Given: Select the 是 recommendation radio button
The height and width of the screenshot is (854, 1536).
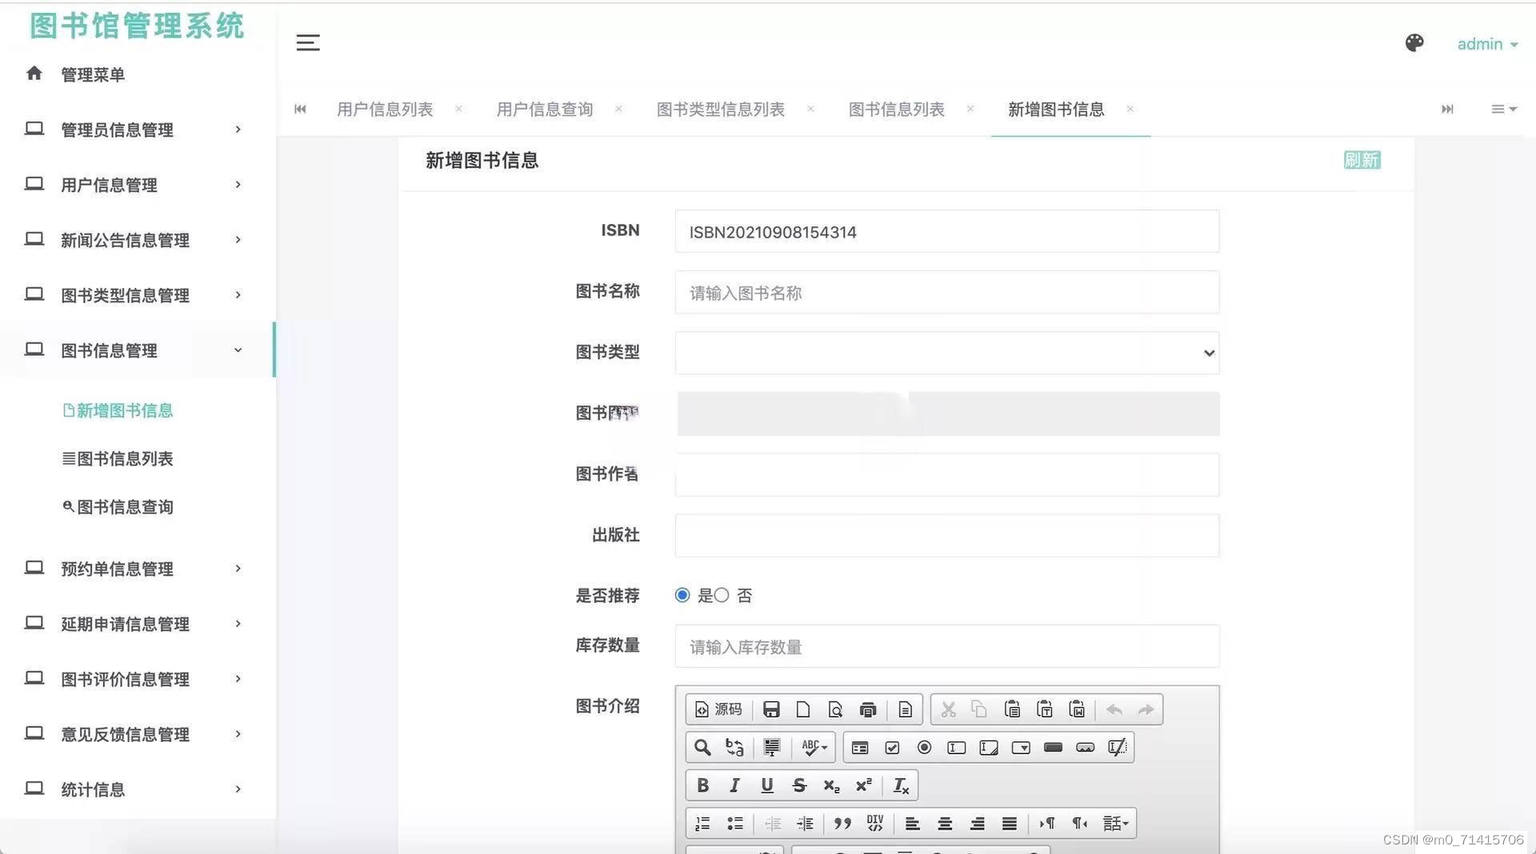Looking at the screenshot, I should [x=682, y=595].
